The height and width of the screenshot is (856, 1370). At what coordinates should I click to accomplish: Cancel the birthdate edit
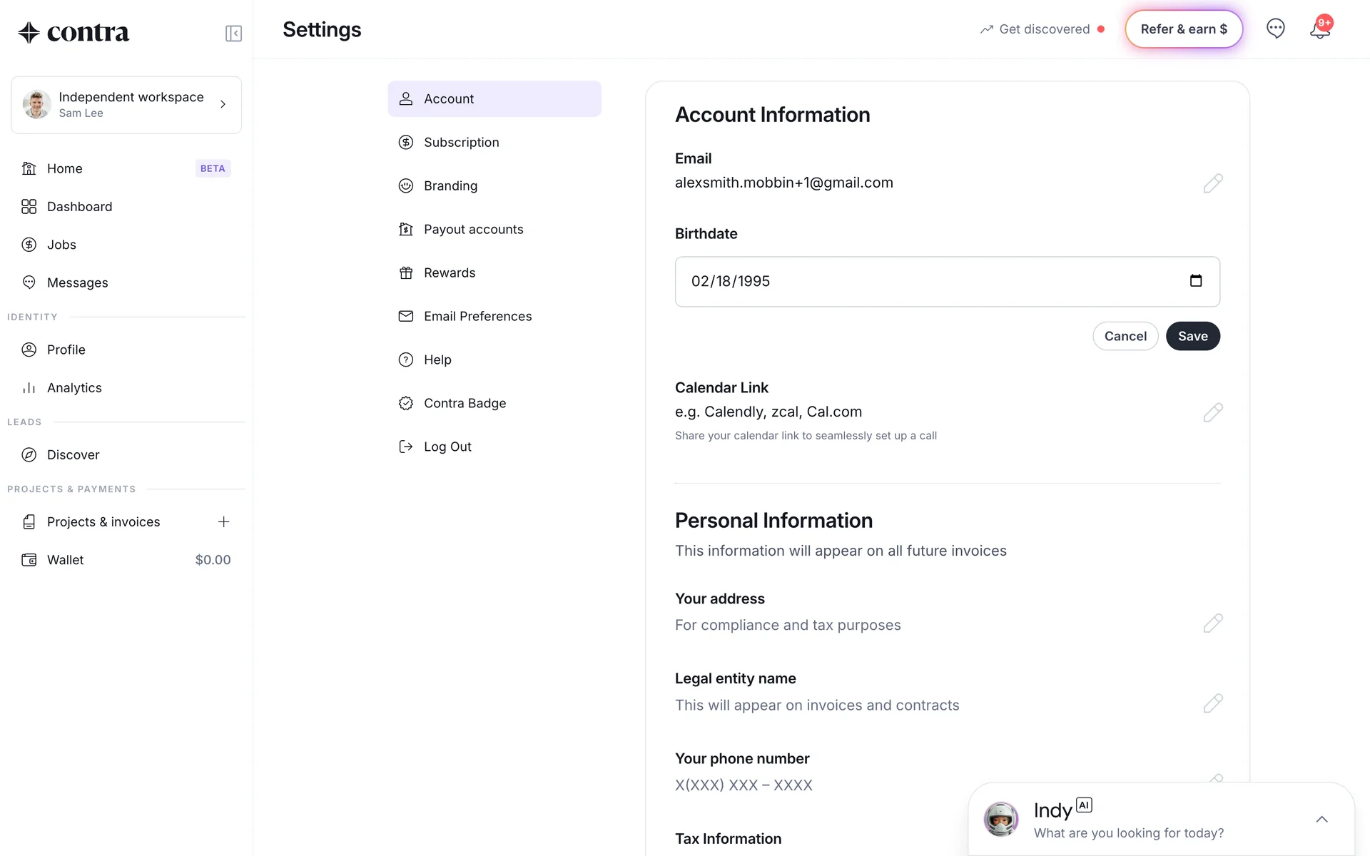[1125, 337]
